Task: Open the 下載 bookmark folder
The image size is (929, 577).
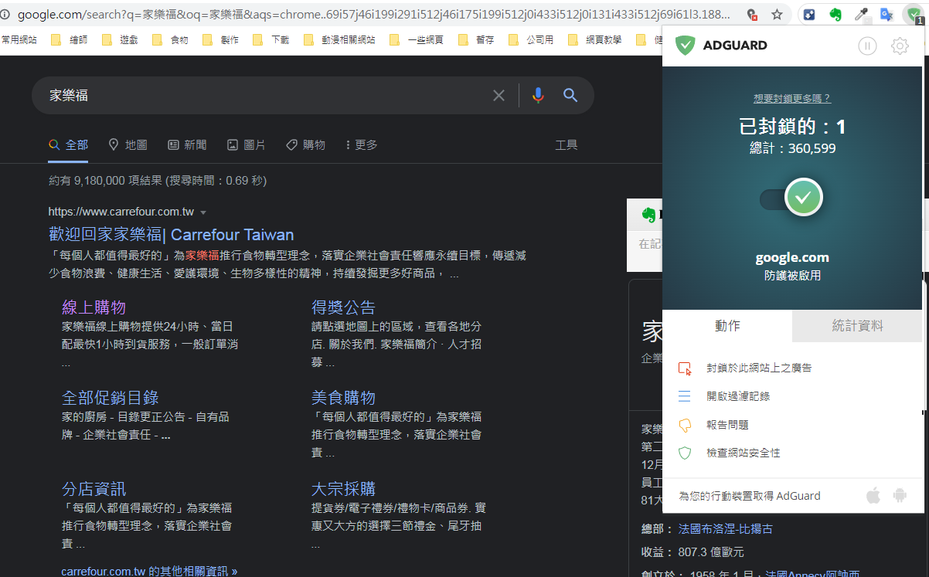Action: 272,40
